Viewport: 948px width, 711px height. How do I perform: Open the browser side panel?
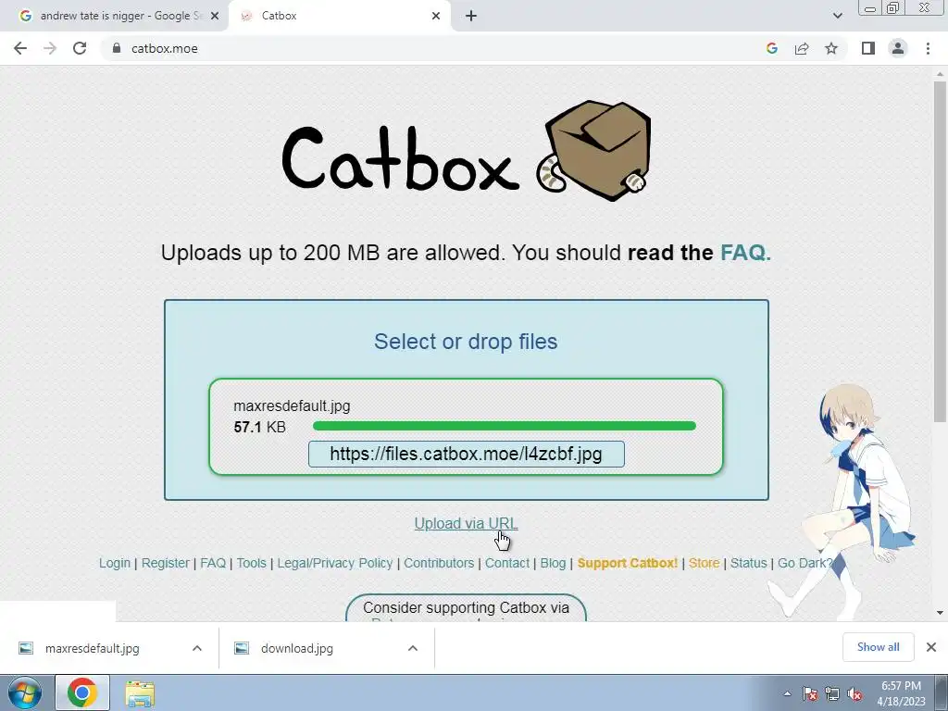tap(868, 48)
